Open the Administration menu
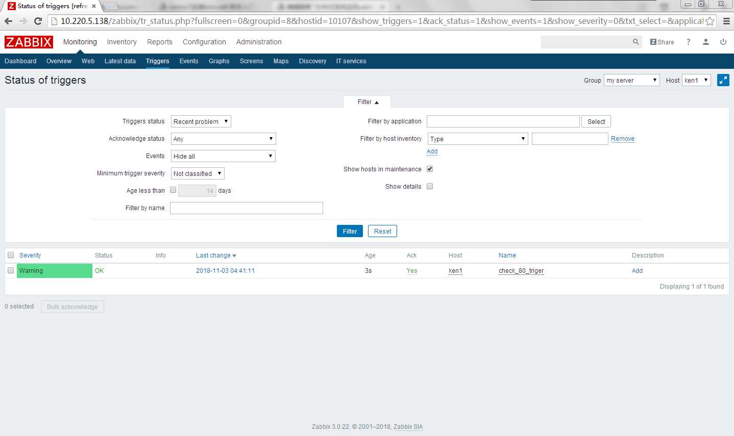Image resolution: width=734 pixels, height=436 pixels. pyautogui.click(x=259, y=42)
